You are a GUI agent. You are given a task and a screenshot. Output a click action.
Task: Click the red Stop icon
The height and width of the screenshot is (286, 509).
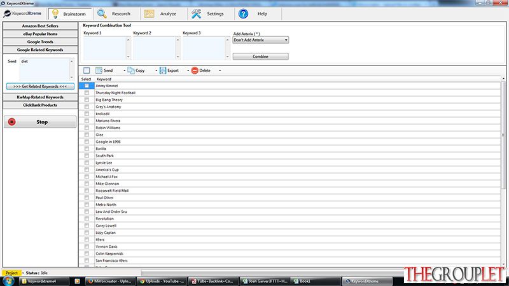(11, 121)
